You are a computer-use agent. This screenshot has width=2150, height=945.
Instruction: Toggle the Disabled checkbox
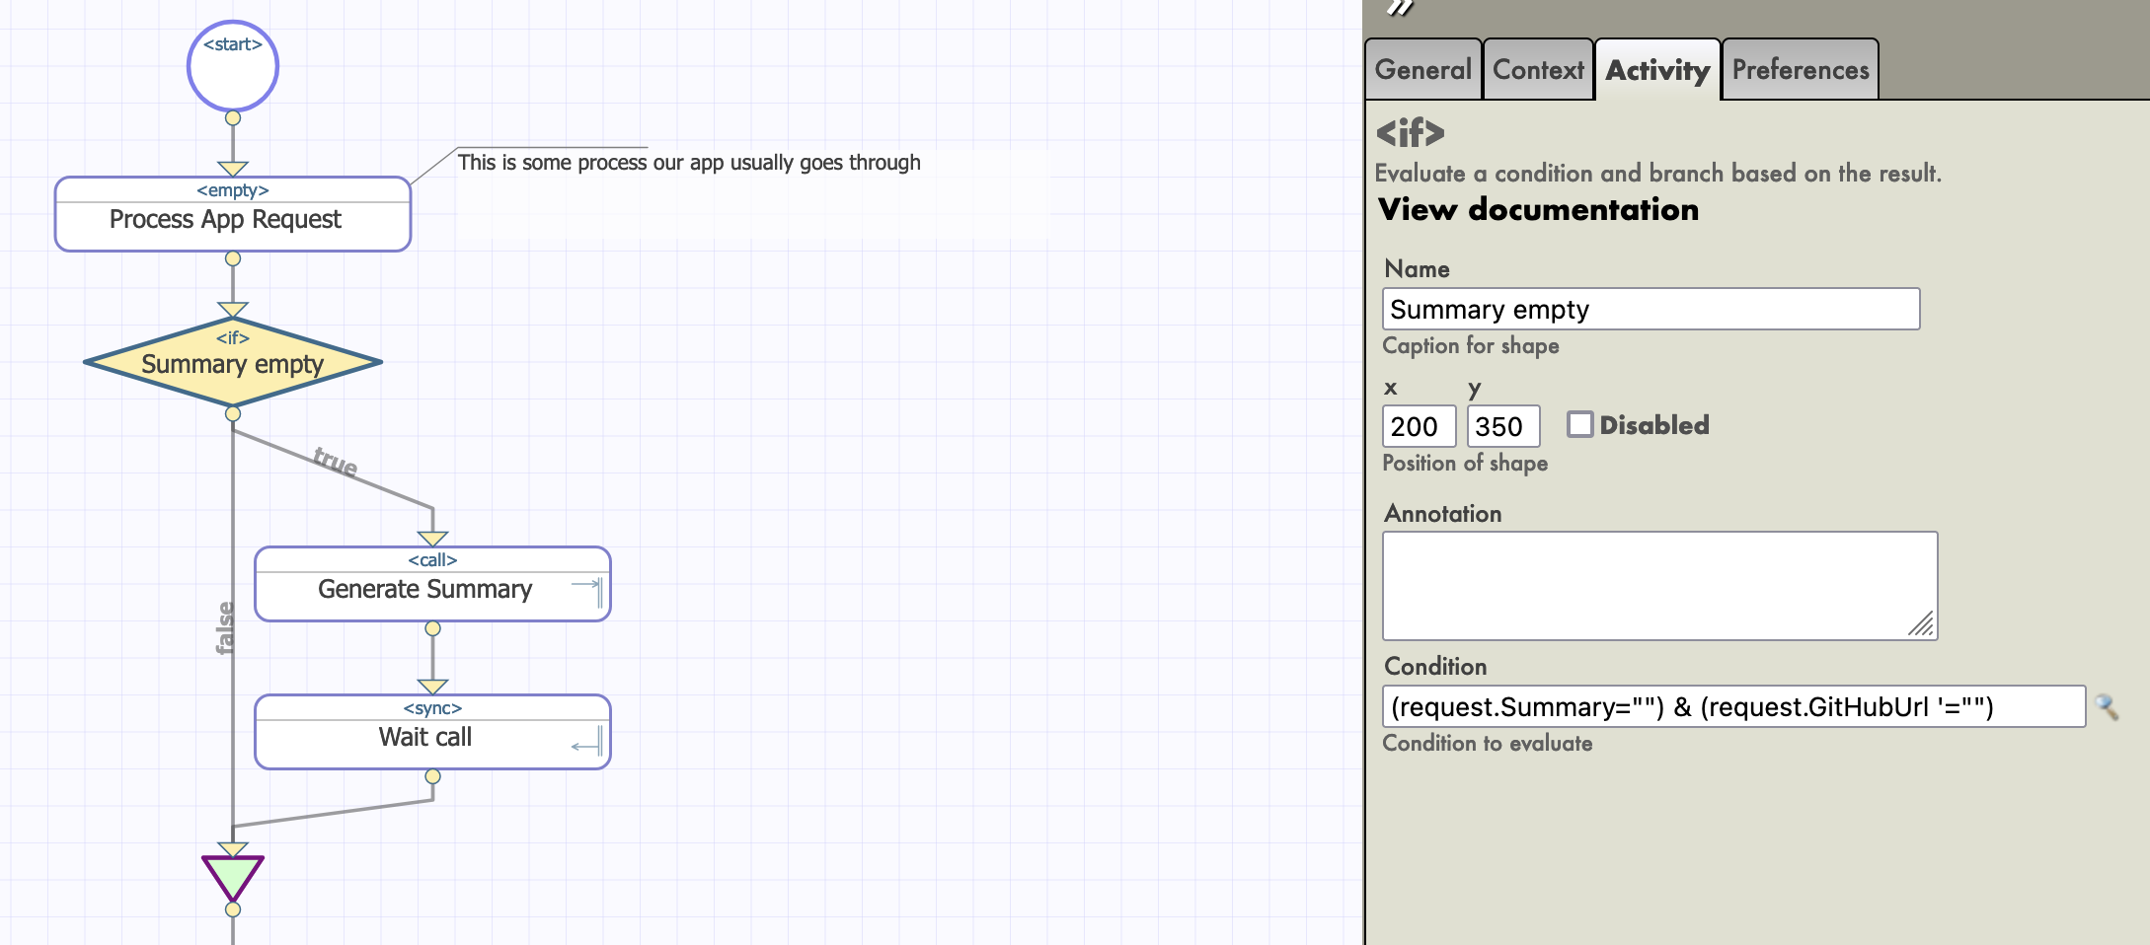point(1579,425)
